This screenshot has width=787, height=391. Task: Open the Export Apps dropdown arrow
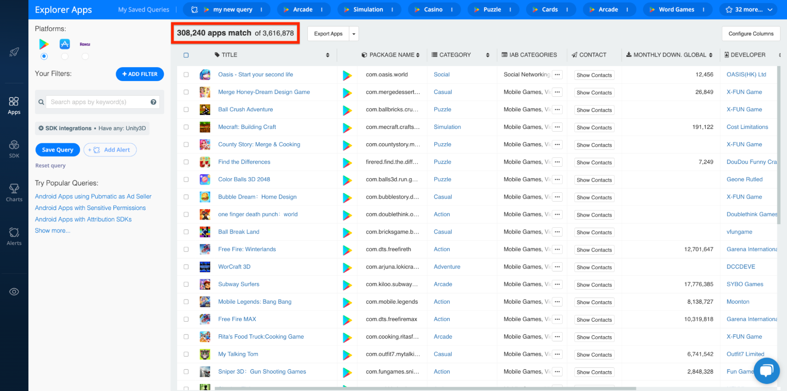pyautogui.click(x=354, y=34)
